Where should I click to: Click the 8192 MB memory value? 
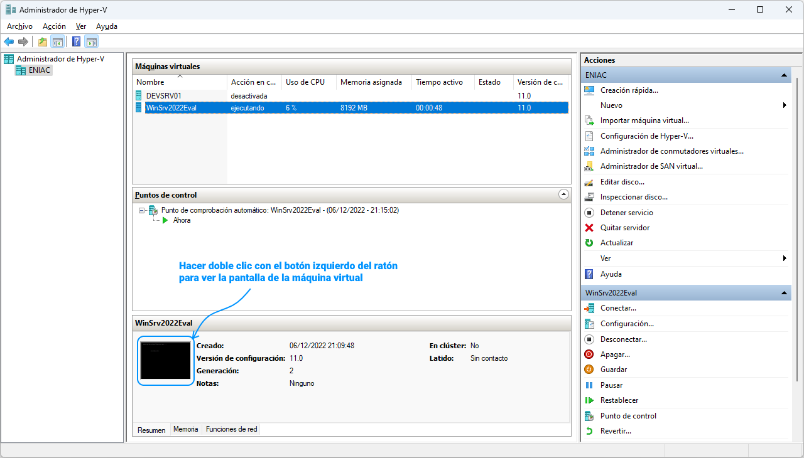pos(354,108)
